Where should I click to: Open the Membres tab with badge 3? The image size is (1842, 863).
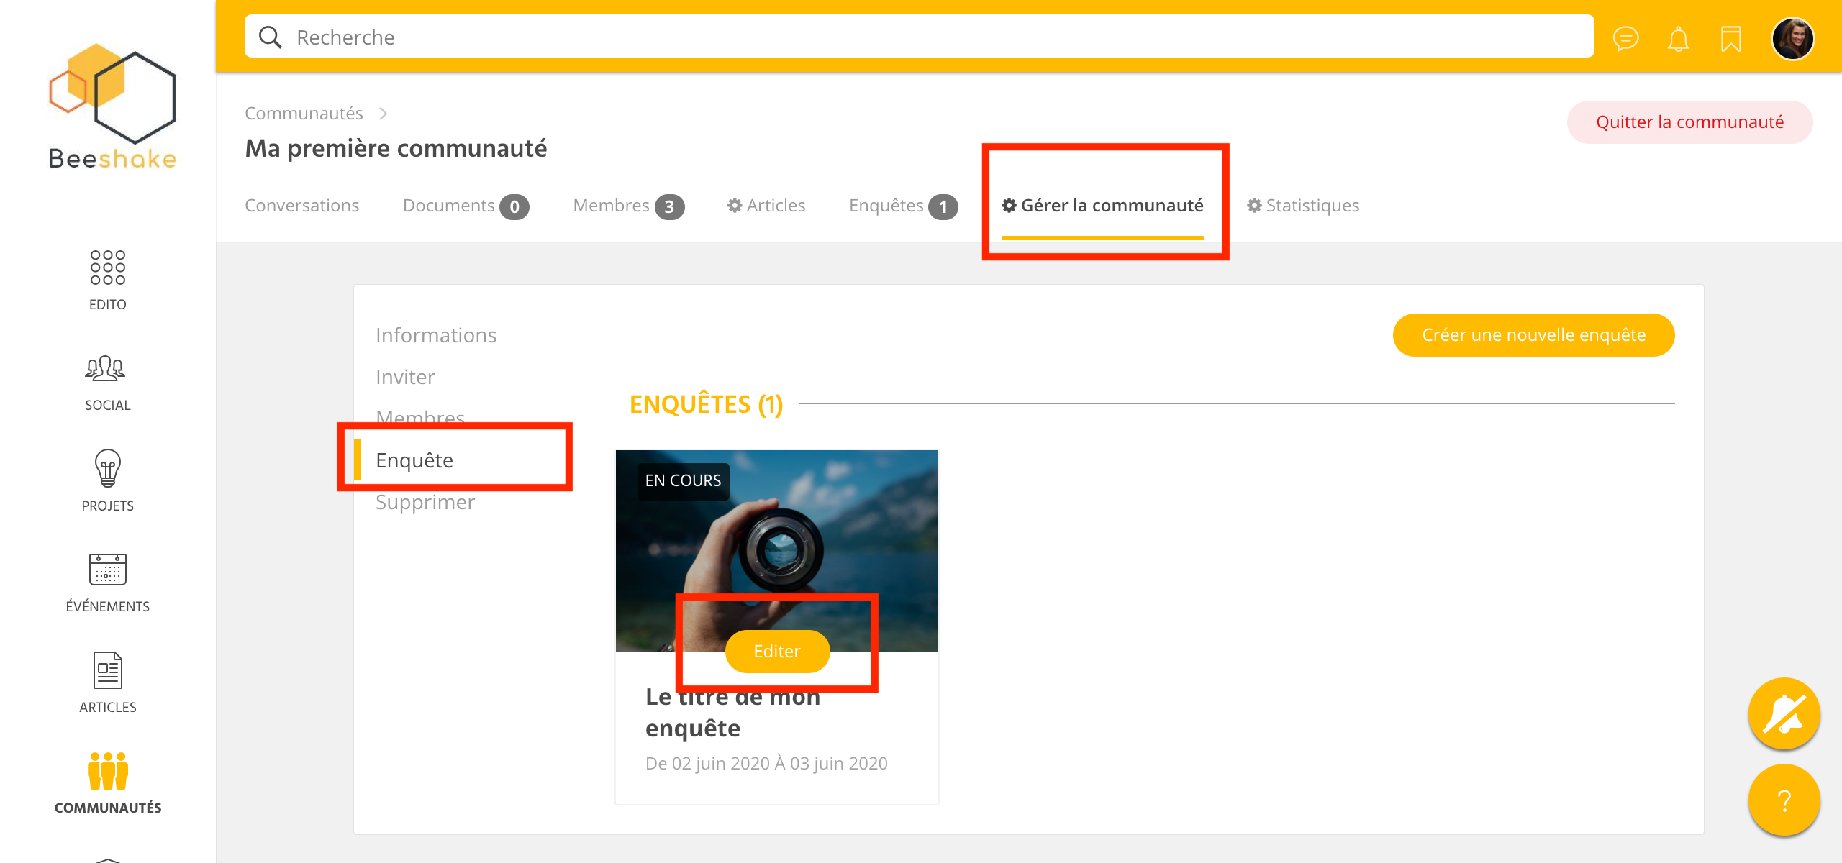[627, 206]
